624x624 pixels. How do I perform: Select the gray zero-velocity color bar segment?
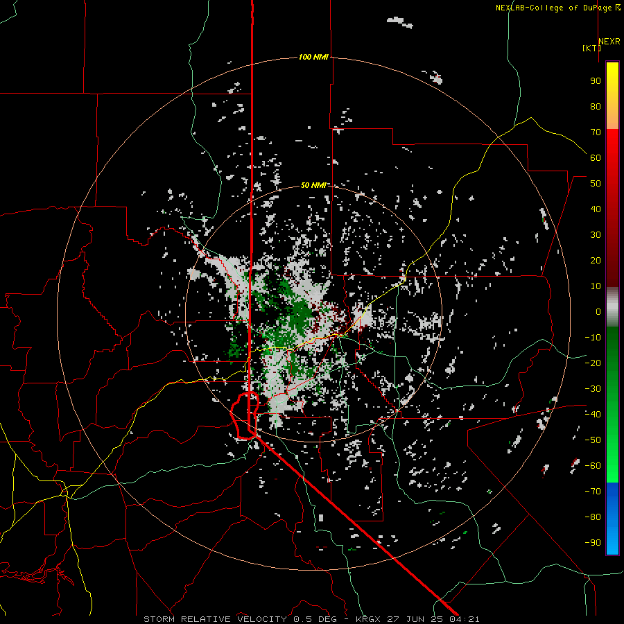coord(612,307)
